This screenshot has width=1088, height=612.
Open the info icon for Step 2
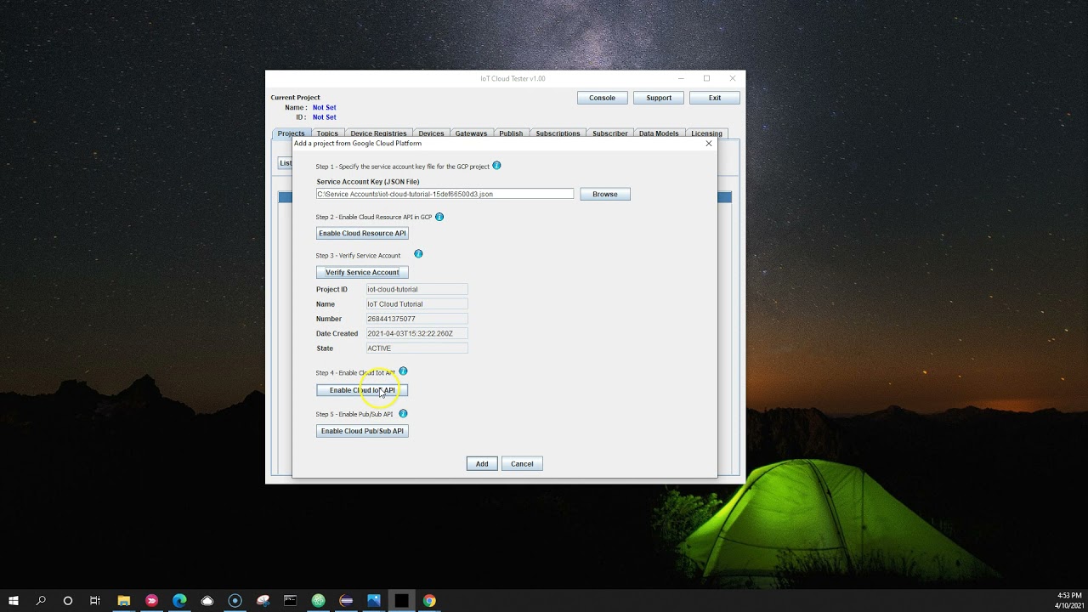[439, 217]
